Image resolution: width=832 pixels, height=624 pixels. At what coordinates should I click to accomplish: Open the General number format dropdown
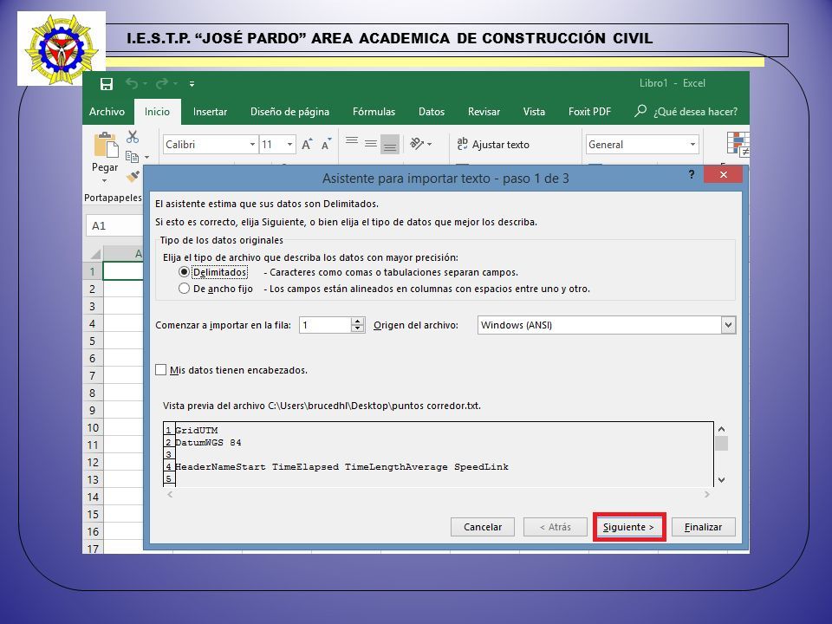[x=692, y=145]
